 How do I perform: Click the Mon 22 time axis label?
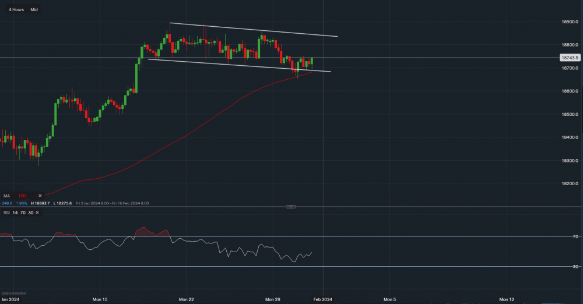coord(186,299)
